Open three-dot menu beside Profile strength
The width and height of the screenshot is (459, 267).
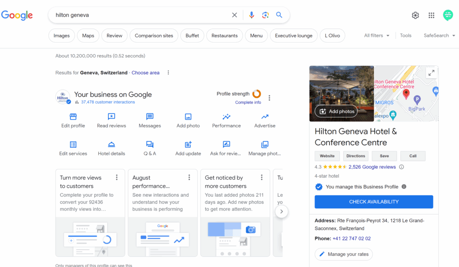tap(269, 98)
